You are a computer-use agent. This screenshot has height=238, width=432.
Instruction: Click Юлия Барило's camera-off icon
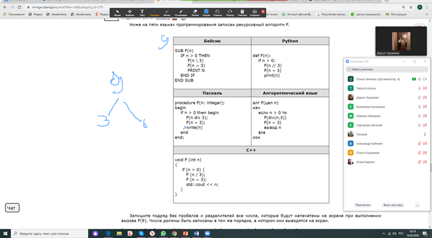click(x=425, y=162)
